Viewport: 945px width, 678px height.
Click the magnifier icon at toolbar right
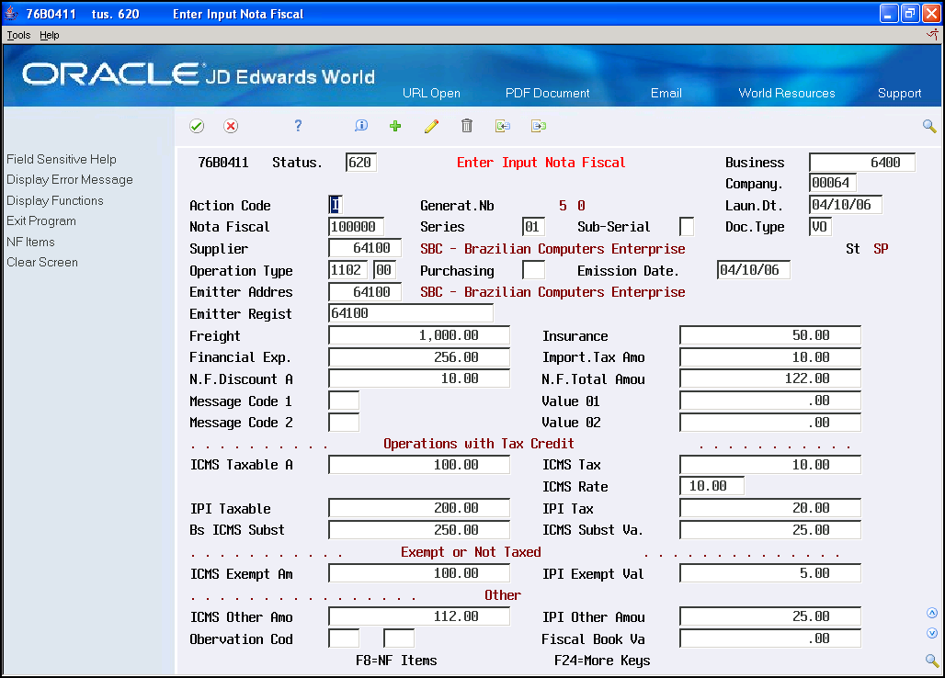coord(929,126)
